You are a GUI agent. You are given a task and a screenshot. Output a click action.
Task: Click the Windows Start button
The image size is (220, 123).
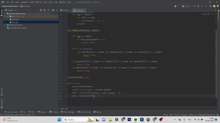click(x=59, y=120)
